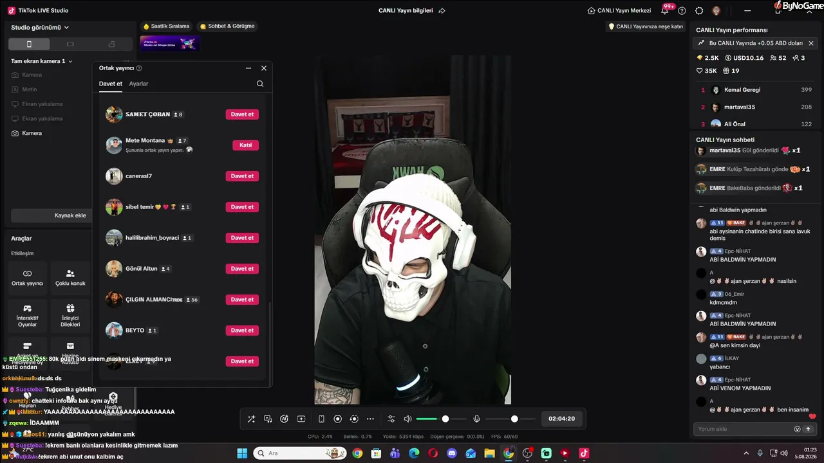Invite BEYTO with Davet et

[242, 331]
